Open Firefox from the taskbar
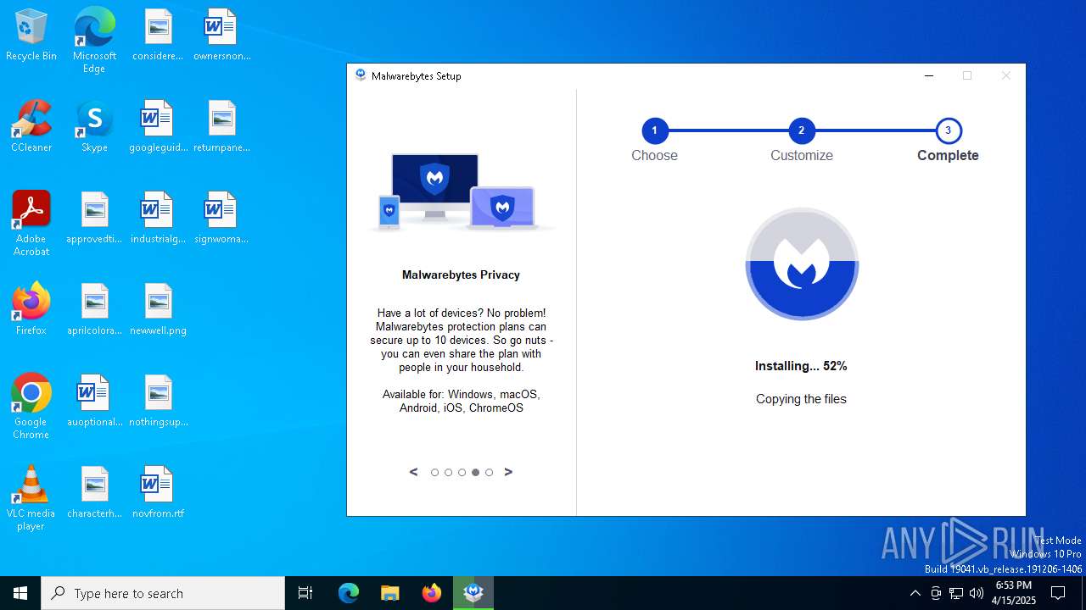The image size is (1086, 610). coord(432,593)
